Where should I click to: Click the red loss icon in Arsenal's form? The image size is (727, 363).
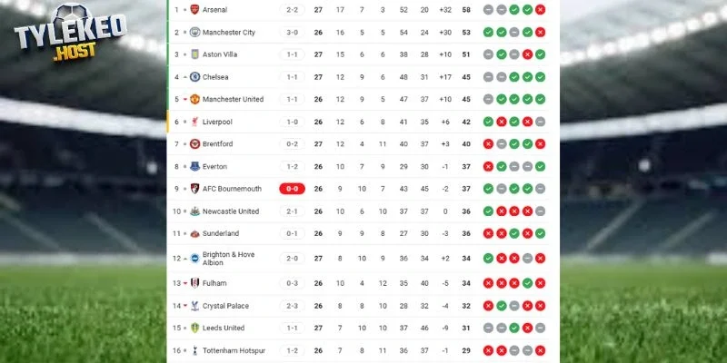[x=541, y=9]
